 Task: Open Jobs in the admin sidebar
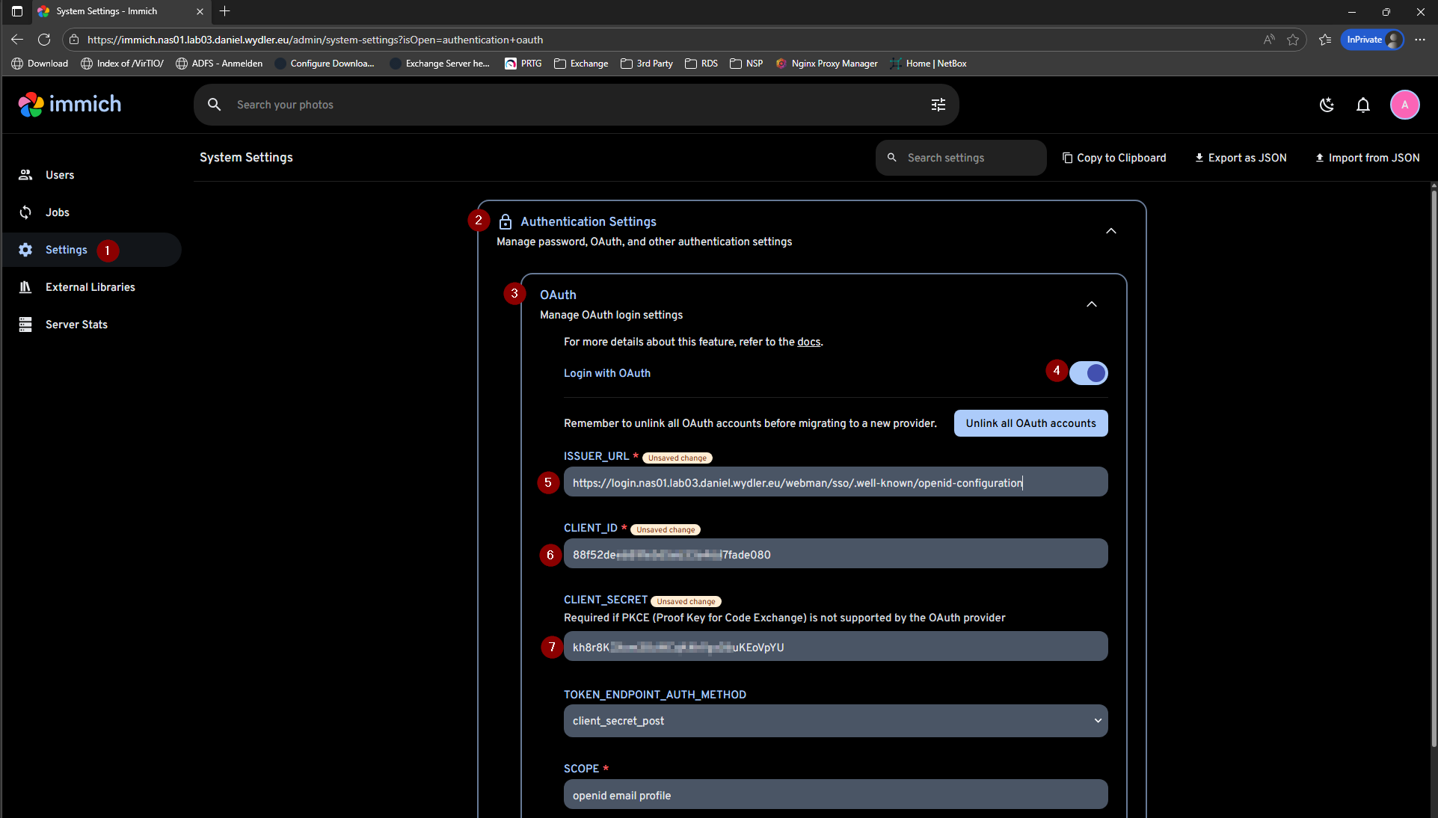click(58, 212)
